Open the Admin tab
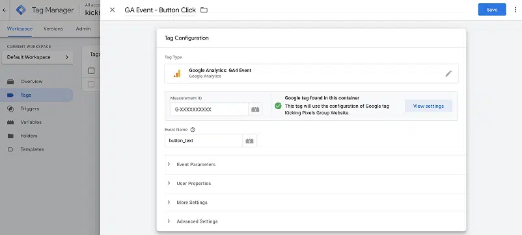The image size is (522, 235). click(x=83, y=29)
